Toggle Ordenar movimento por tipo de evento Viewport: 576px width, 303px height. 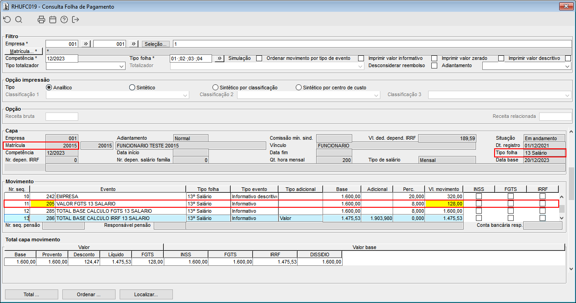361,59
